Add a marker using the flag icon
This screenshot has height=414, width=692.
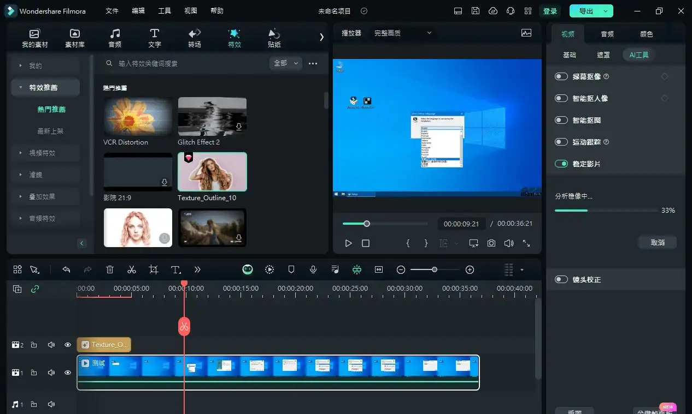[291, 269]
